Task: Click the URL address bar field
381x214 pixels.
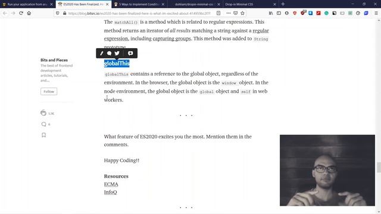Action: point(139,13)
